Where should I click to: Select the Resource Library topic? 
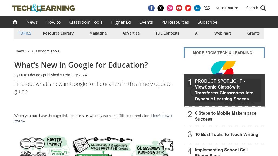58,33
